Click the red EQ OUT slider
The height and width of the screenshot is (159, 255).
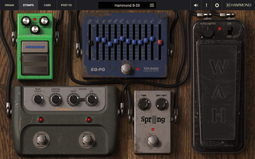160,42
